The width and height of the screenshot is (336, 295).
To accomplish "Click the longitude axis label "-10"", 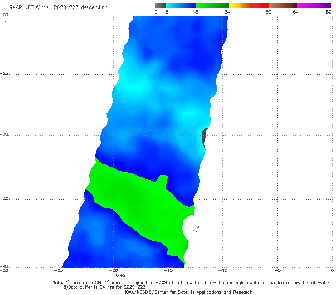I will point(223,270).
